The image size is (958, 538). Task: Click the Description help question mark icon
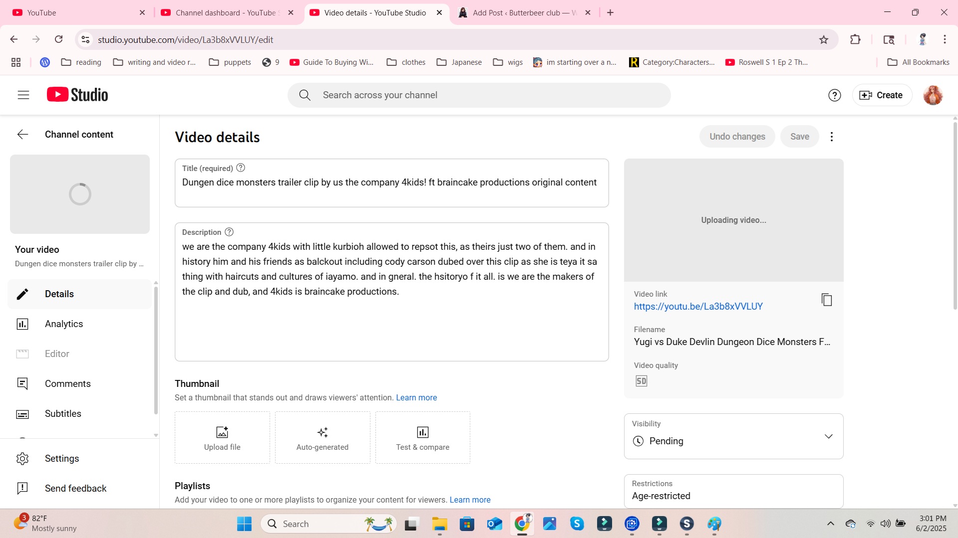point(229,232)
